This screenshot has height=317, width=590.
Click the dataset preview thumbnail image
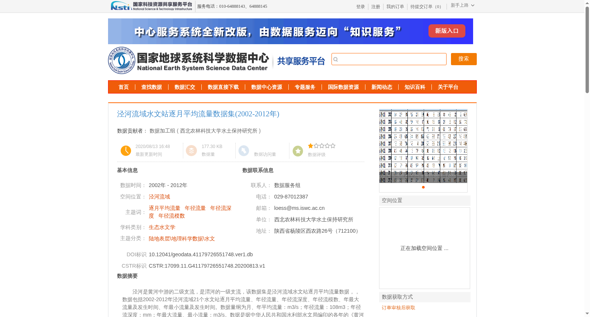423,146
